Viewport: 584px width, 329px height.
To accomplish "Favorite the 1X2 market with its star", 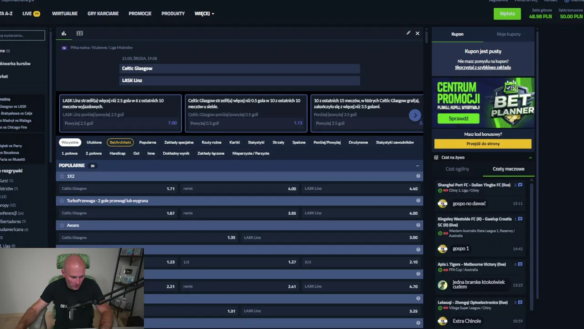I will click(x=62, y=176).
